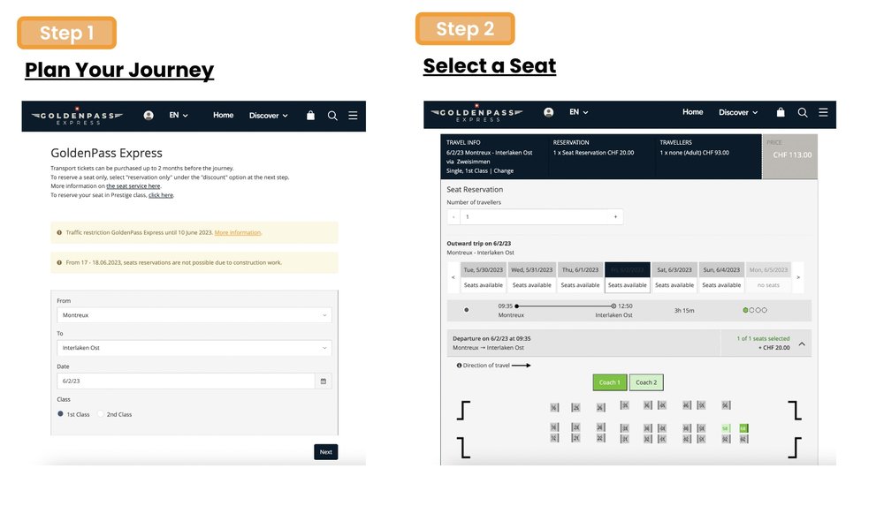Select the 2nd Class radio button
Viewport: 884px width, 506px height.
click(103, 413)
